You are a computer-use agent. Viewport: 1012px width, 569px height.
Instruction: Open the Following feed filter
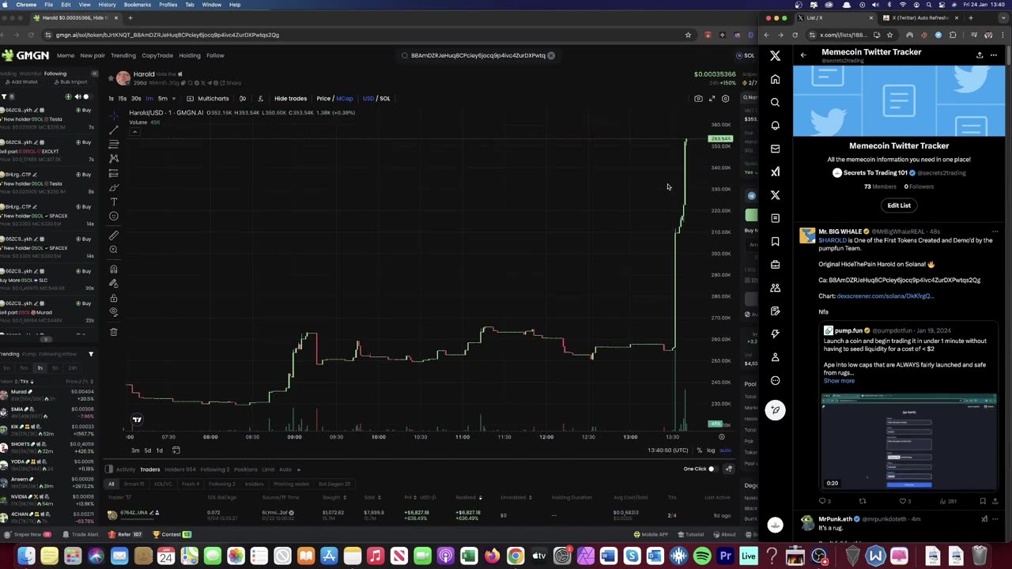click(x=4, y=96)
